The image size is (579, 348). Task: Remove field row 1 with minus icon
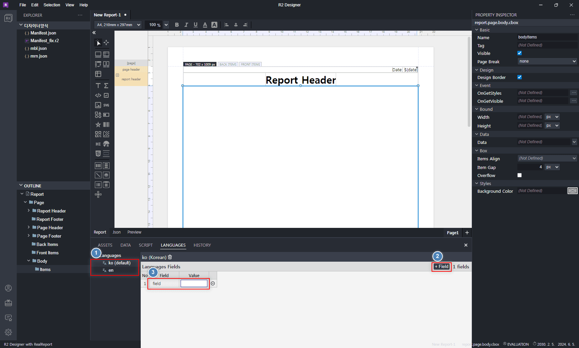pos(213,283)
